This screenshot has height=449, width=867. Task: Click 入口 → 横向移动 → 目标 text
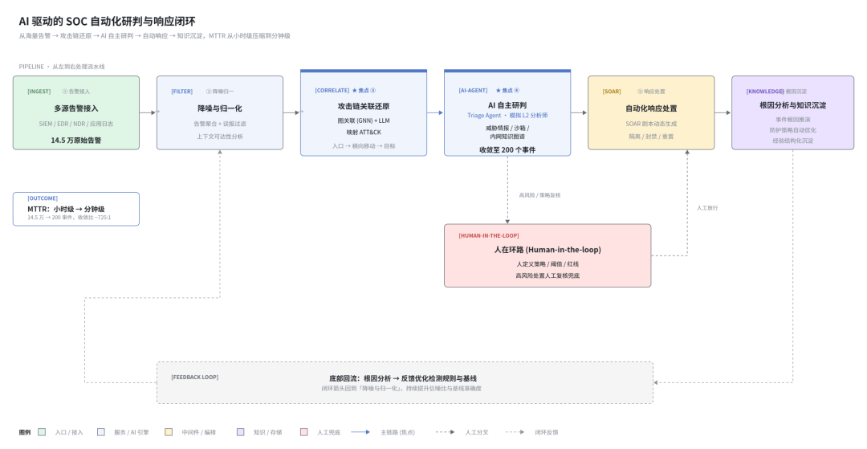click(x=364, y=146)
